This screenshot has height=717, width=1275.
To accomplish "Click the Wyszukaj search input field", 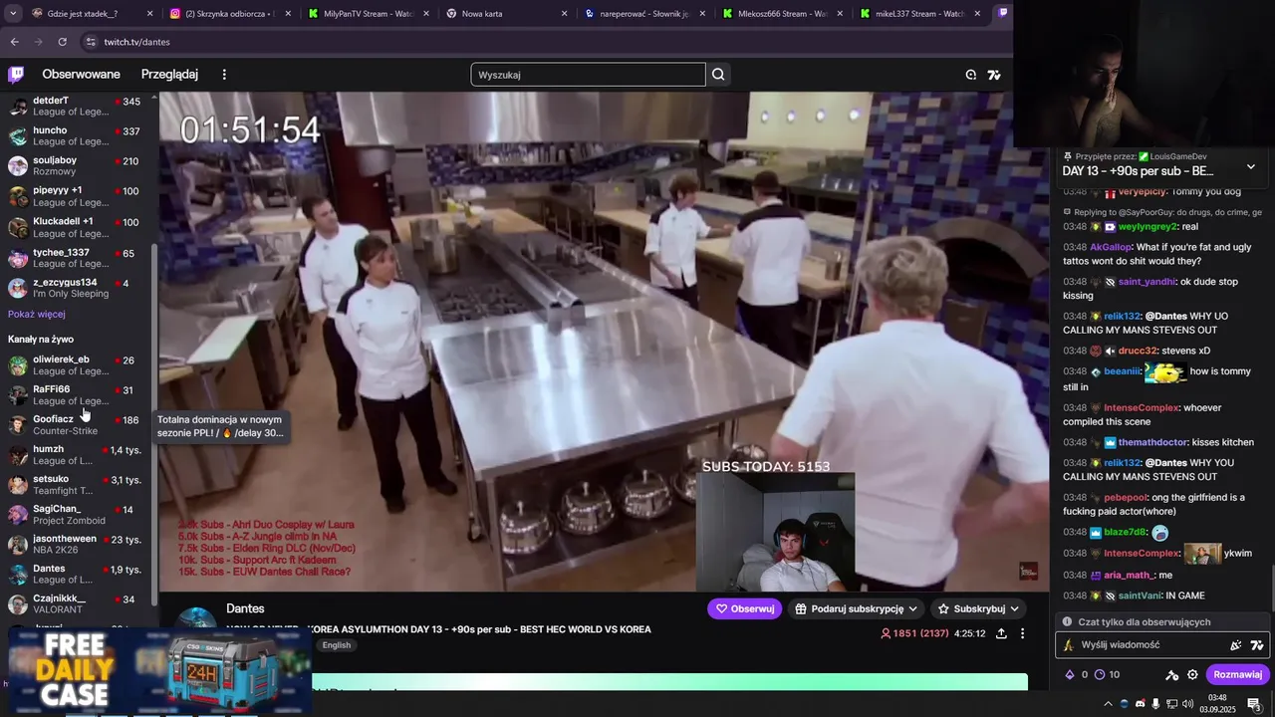I will coord(588,75).
